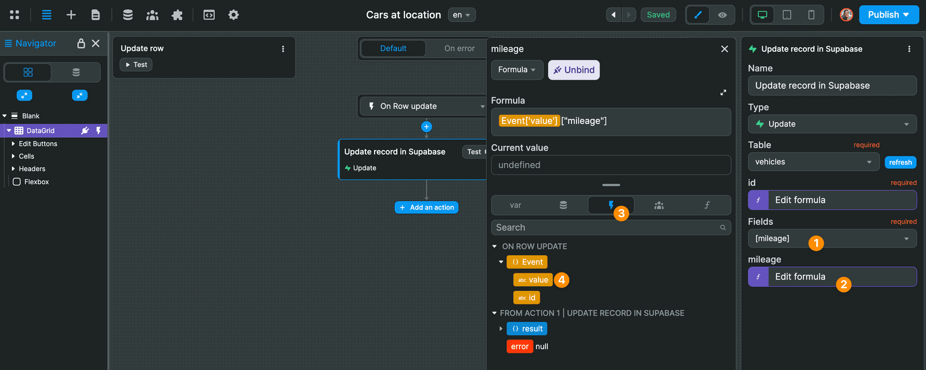Click the Unbind button

pos(574,70)
